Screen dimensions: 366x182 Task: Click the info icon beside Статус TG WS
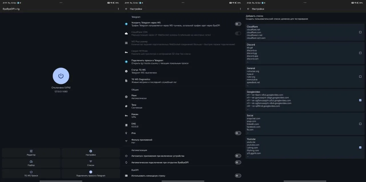(126, 71)
